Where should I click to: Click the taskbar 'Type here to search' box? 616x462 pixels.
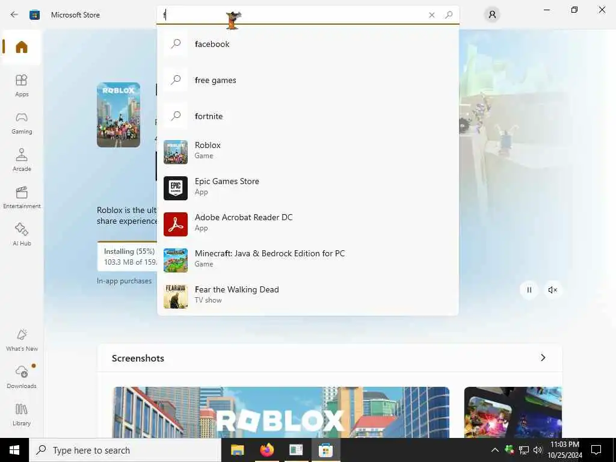click(x=125, y=450)
